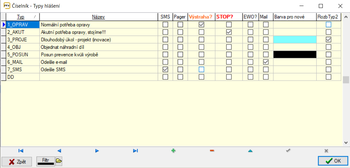Viewport: 350px width, 168px height.
Task: Toggle RozbTyp2 checkbox for 1_OPRAV row
Action: (x=328, y=25)
